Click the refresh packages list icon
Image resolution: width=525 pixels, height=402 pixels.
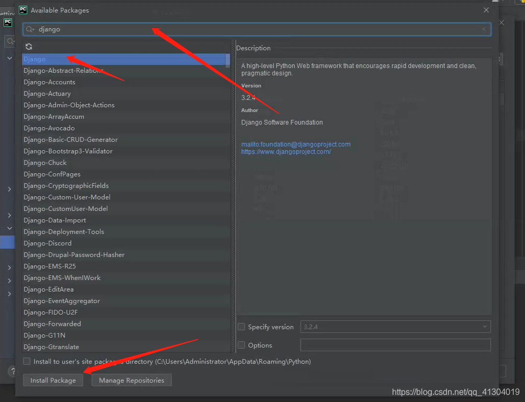coord(29,47)
